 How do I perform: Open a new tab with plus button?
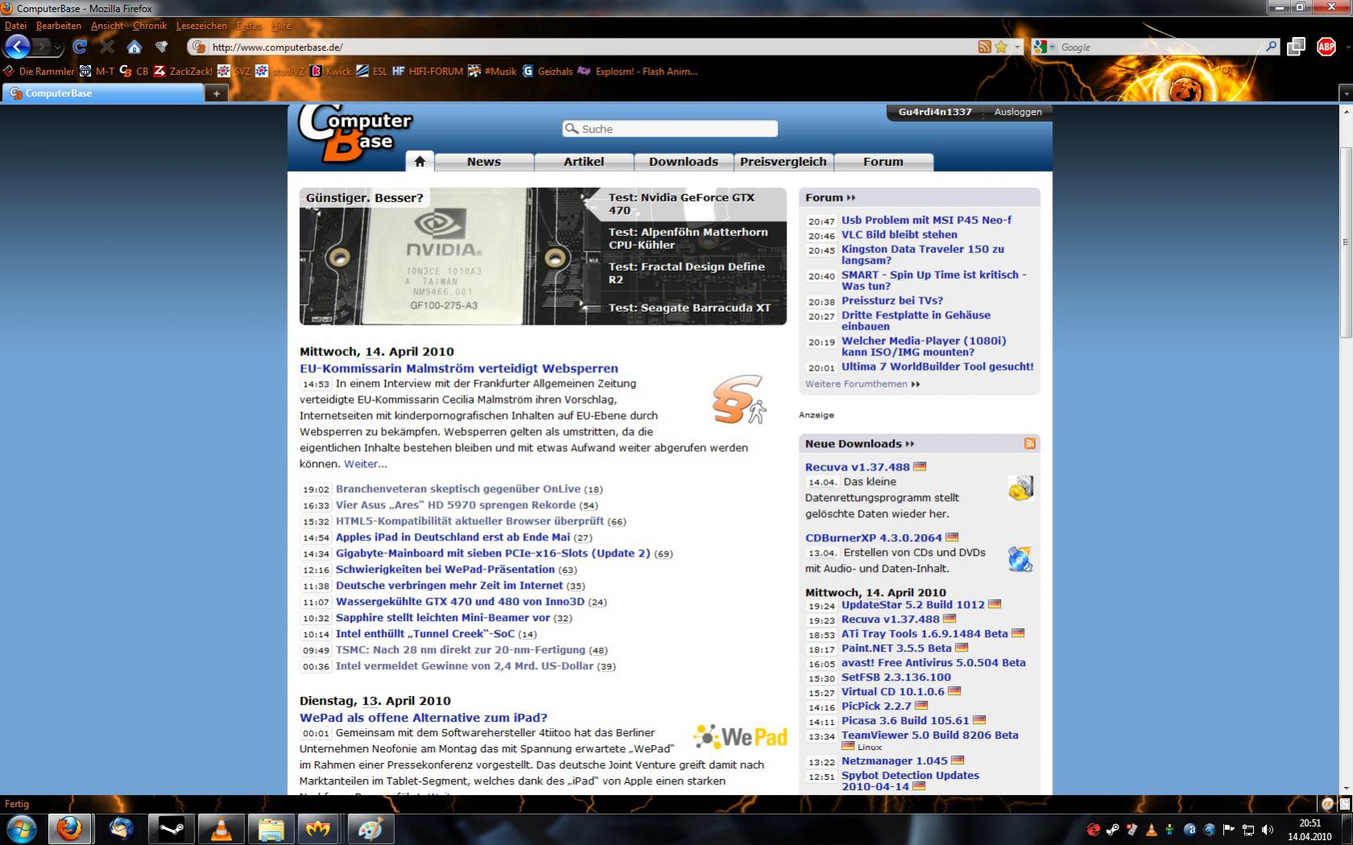216,93
